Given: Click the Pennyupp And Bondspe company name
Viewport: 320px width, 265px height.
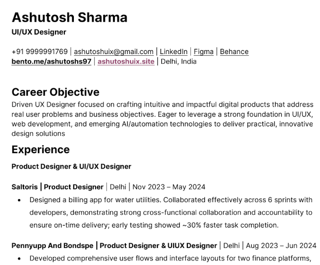Looking at the screenshot, I should pyautogui.click(x=52, y=246).
